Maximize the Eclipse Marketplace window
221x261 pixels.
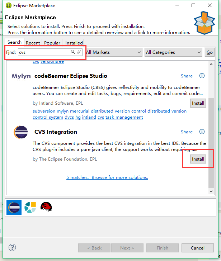(x=193, y=5)
